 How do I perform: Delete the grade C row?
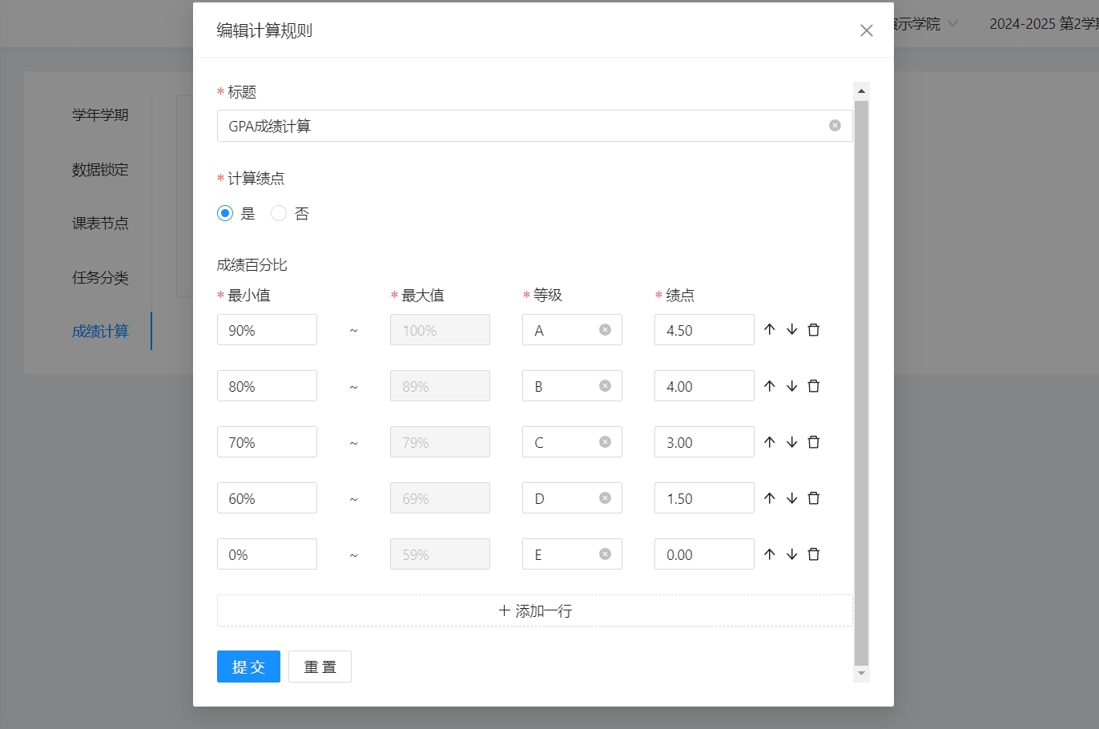[x=813, y=442]
